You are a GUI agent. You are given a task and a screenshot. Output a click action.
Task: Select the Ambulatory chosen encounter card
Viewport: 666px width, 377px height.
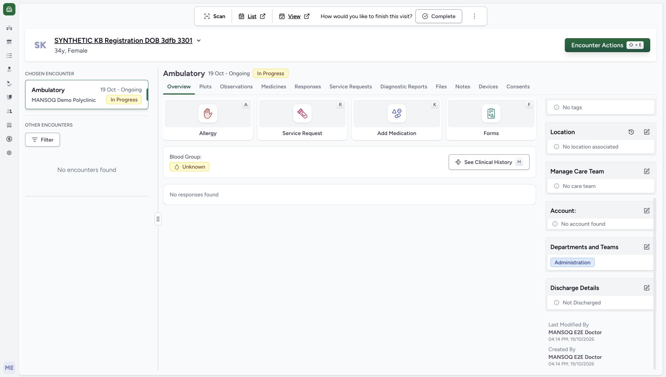point(87,95)
